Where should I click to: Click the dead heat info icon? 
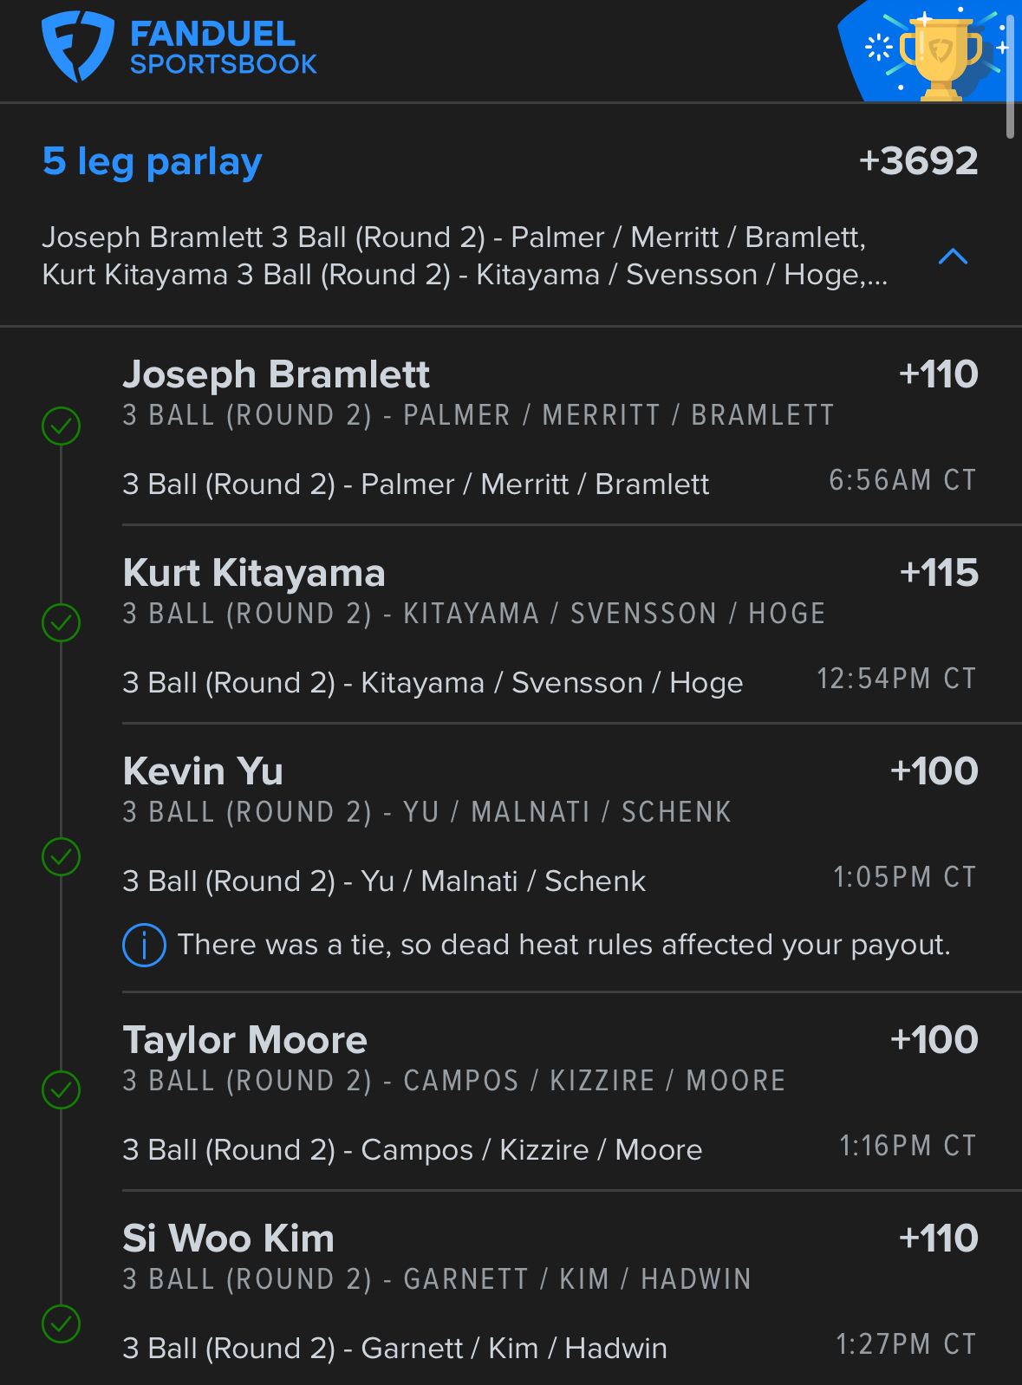tap(144, 945)
